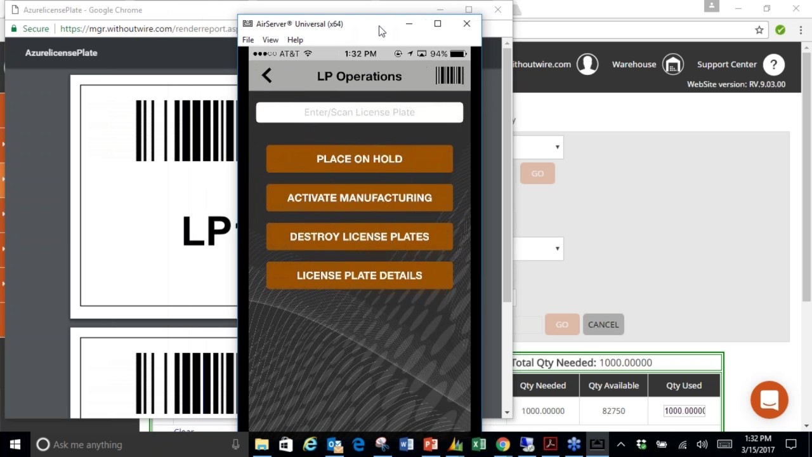Tap the PLACE ON HOLD button
The width and height of the screenshot is (812, 457).
point(359,159)
